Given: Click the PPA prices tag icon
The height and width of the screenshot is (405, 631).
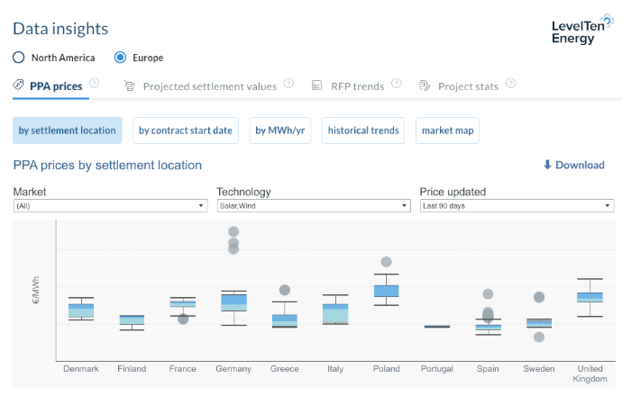Looking at the screenshot, I should [19, 85].
